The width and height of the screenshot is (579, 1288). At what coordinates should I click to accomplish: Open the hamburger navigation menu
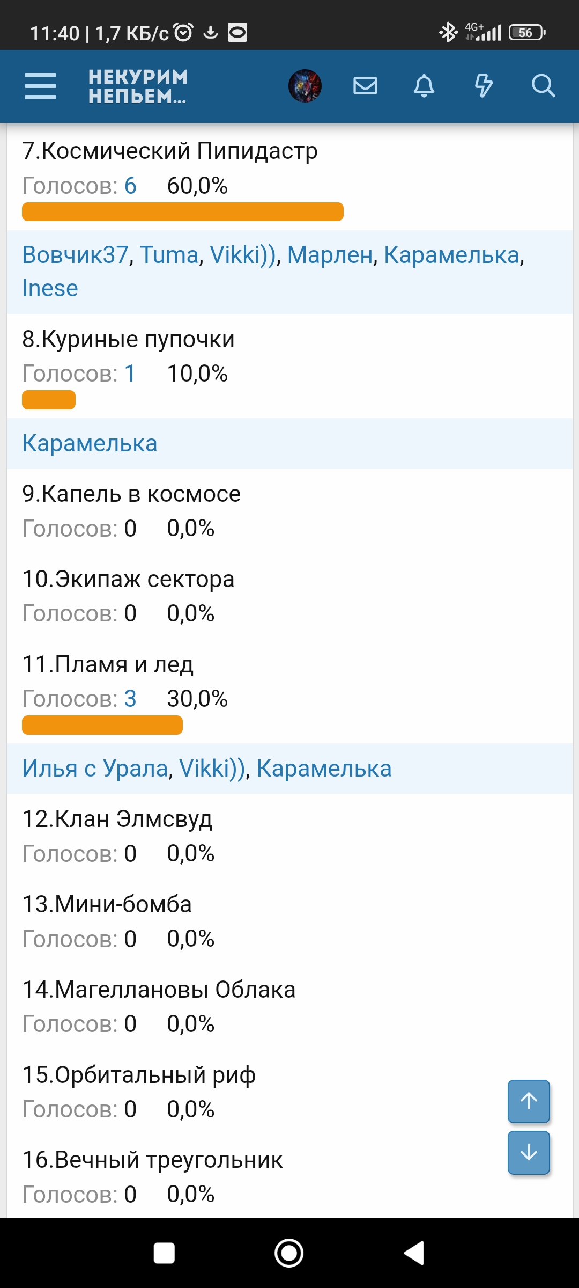click(x=40, y=86)
